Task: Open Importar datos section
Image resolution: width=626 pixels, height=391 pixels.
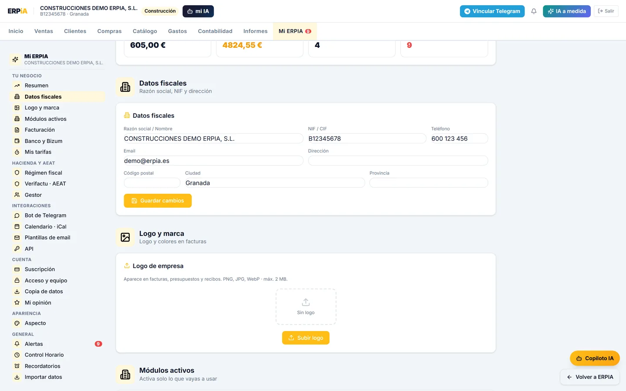Action: tap(57, 377)
